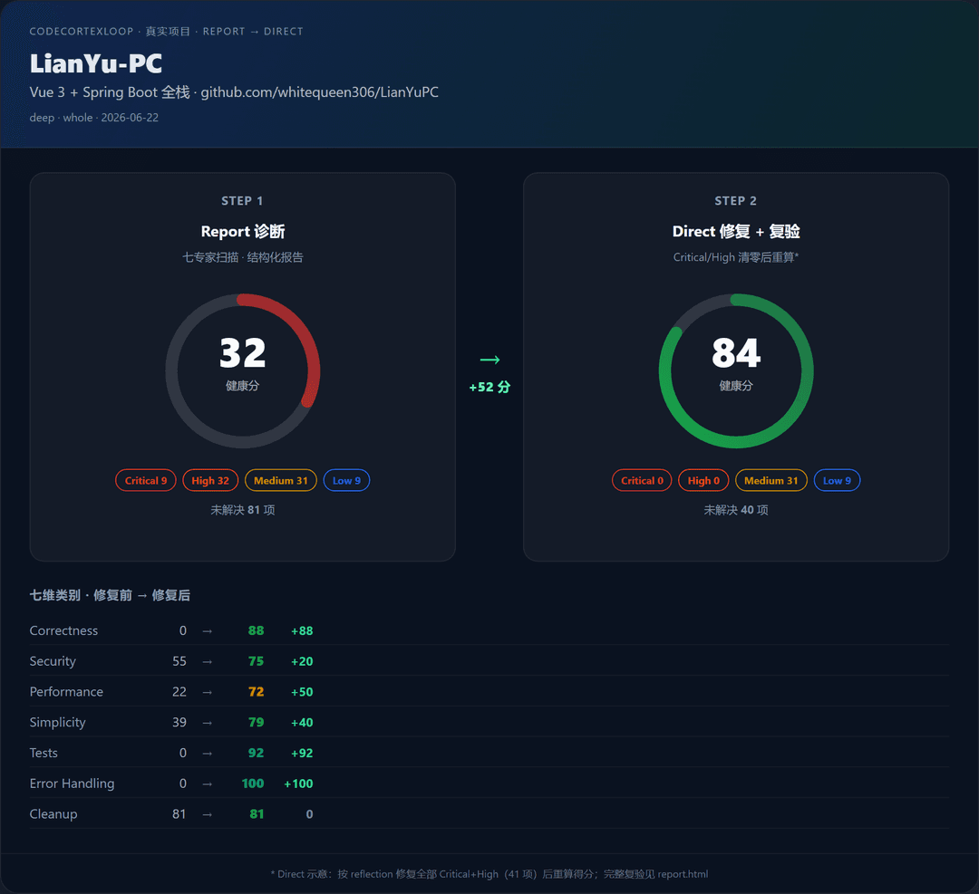Select the Error Handling row
This screenshot has width=979, height=894.
(489, 783)
